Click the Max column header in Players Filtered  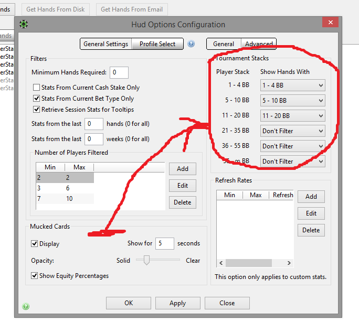coord(79,167)
